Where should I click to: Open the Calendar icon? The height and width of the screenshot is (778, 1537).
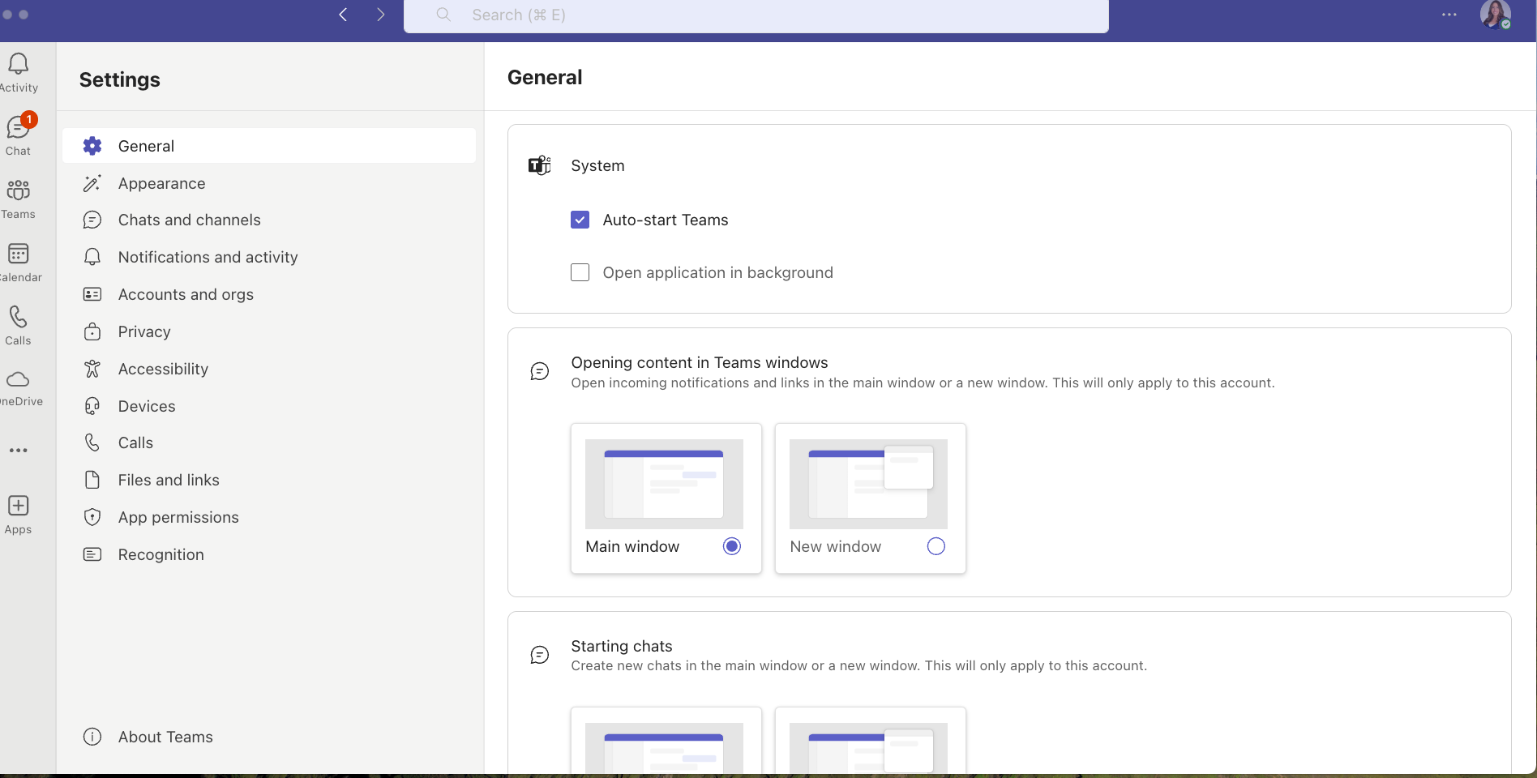point(18,254)
